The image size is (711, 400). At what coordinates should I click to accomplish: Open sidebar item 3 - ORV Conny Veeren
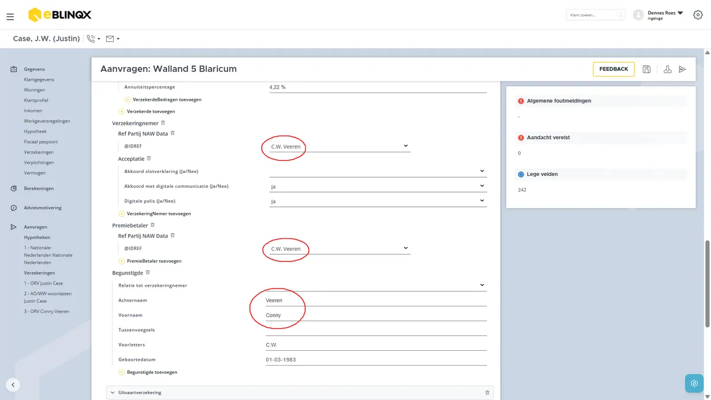click(x=47, y=311)
